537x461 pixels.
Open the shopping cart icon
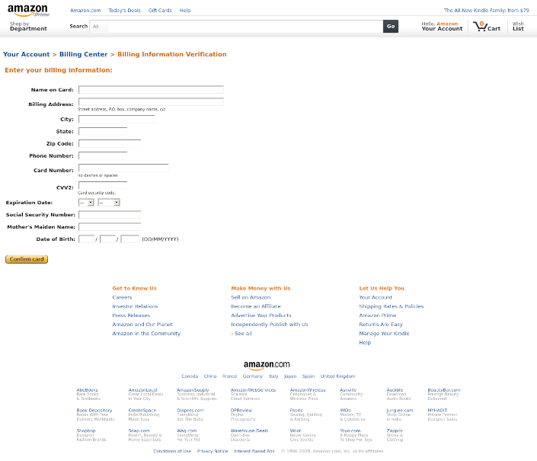coord(486,26)
